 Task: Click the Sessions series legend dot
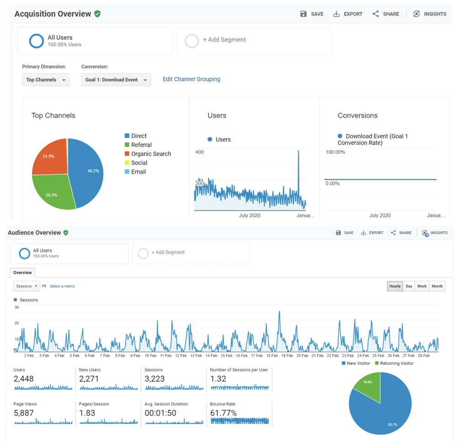click(16, 300)
